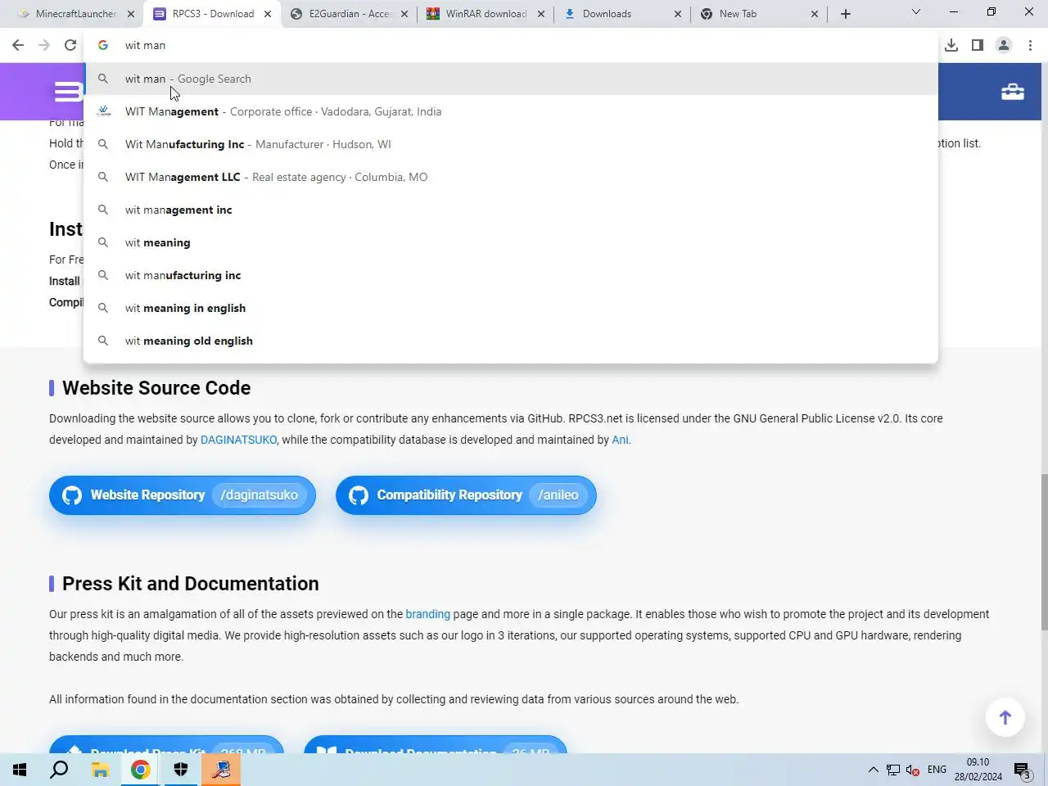Click the 'Press Kit and Documentation' heading
The image size is (1048, 786).
(191, 584)
